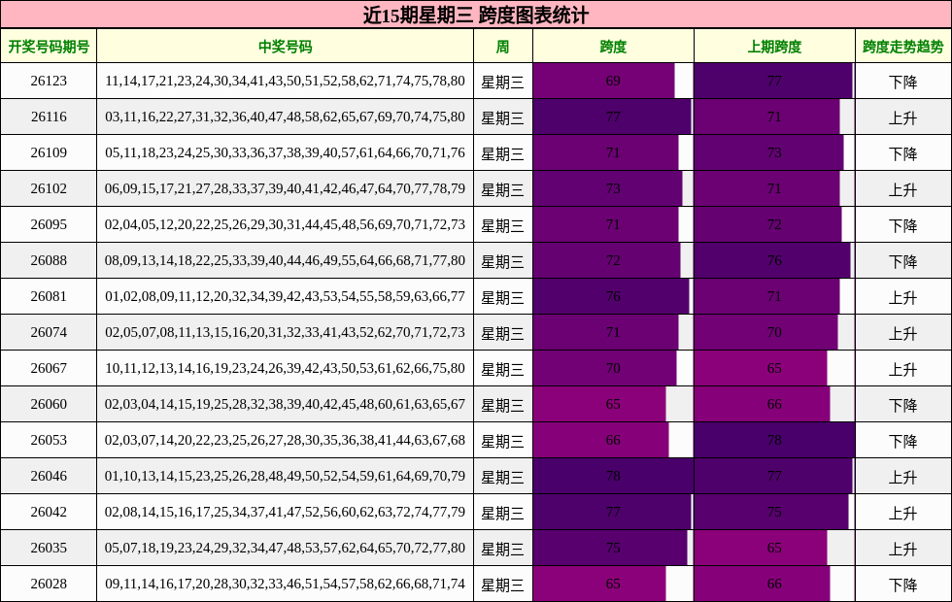The width and height of the screenshot is (952, 602).
Task: Click trend 上升 in row 26074
Action: [x=902, y=332]
